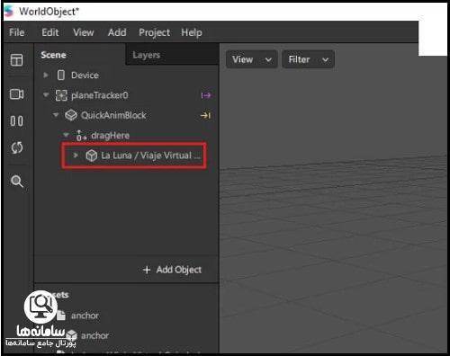Select the first anchor asset label
The height and width of the screenshot is (356, 450).
85,316
